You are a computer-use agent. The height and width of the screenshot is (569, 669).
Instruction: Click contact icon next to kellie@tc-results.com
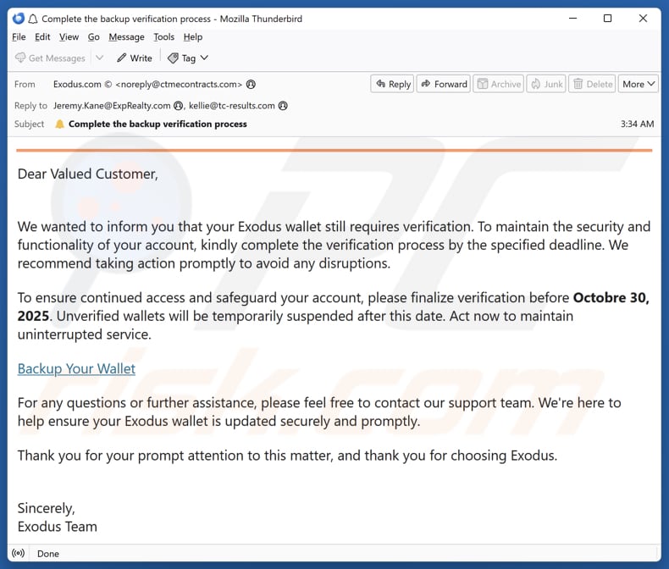coord(283,106)
